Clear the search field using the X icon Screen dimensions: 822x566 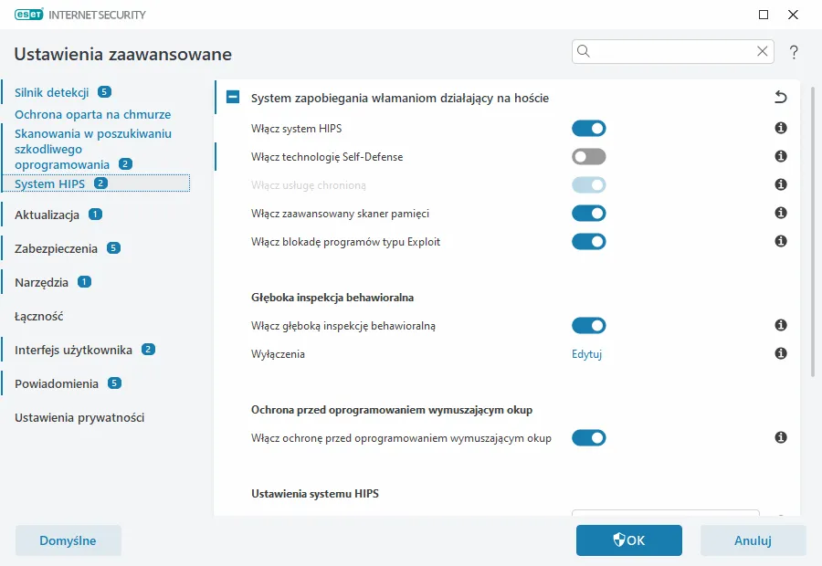coord(762,52)
